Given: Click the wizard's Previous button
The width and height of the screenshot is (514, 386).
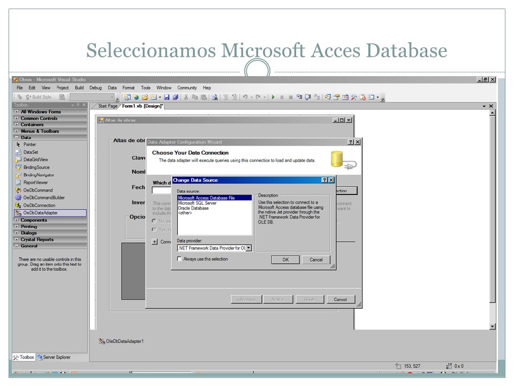Looking at the screenshot, I should (x=247, y=299).
